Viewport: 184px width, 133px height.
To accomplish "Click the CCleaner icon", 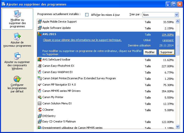I will coord(40,110).
